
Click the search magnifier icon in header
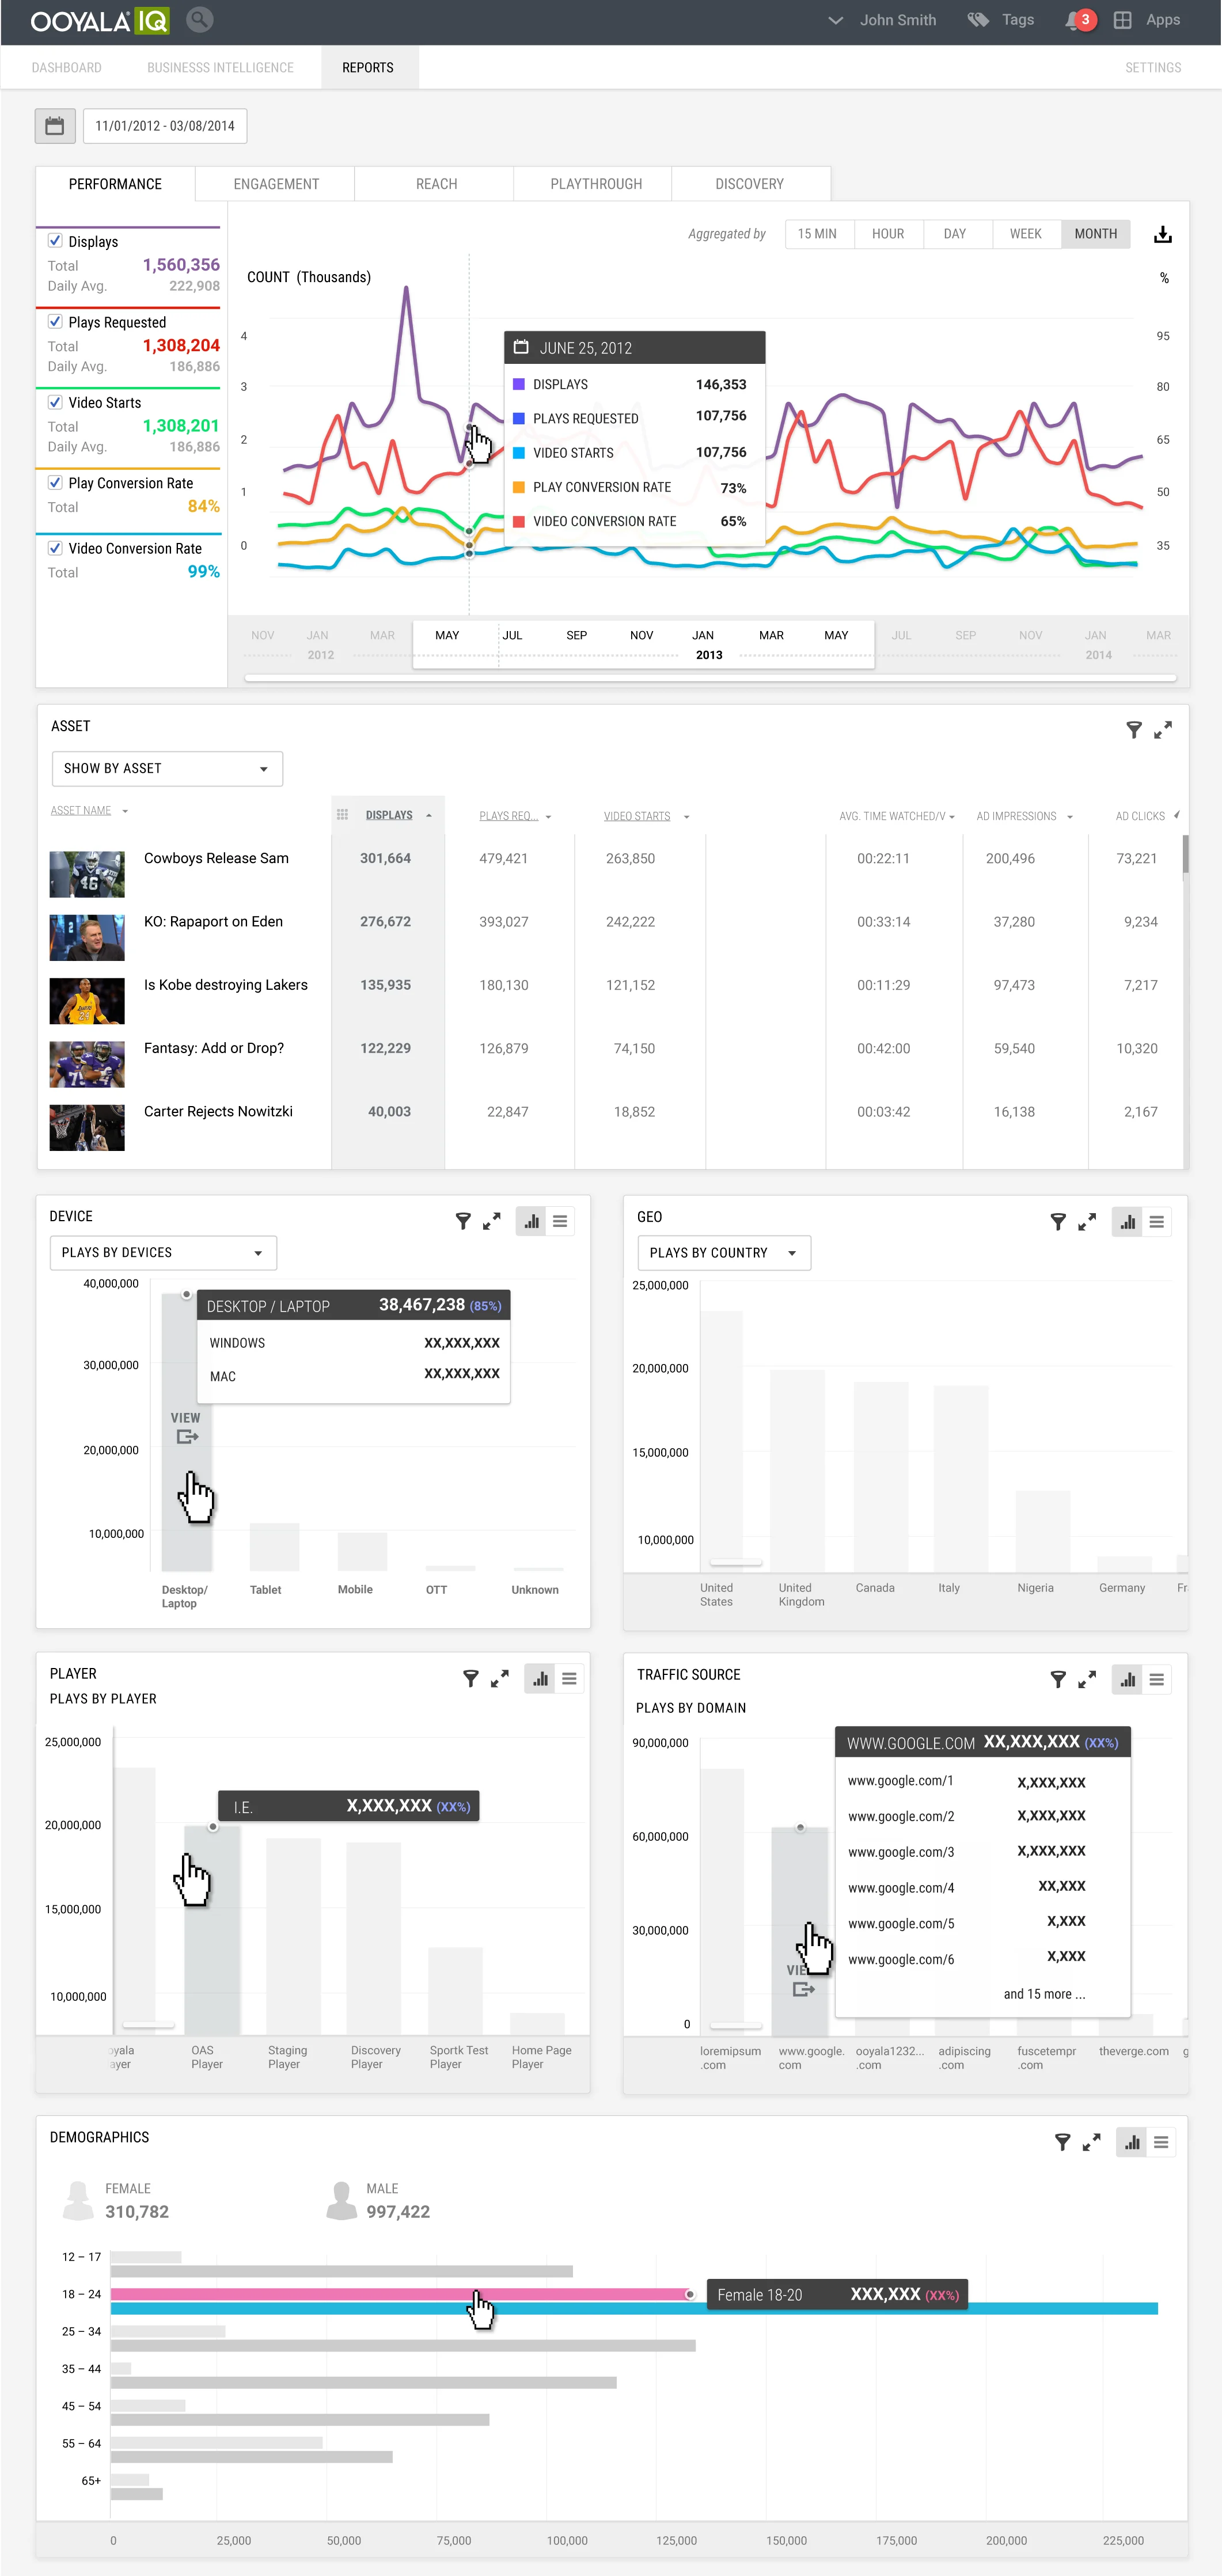[x=199, y=20]
